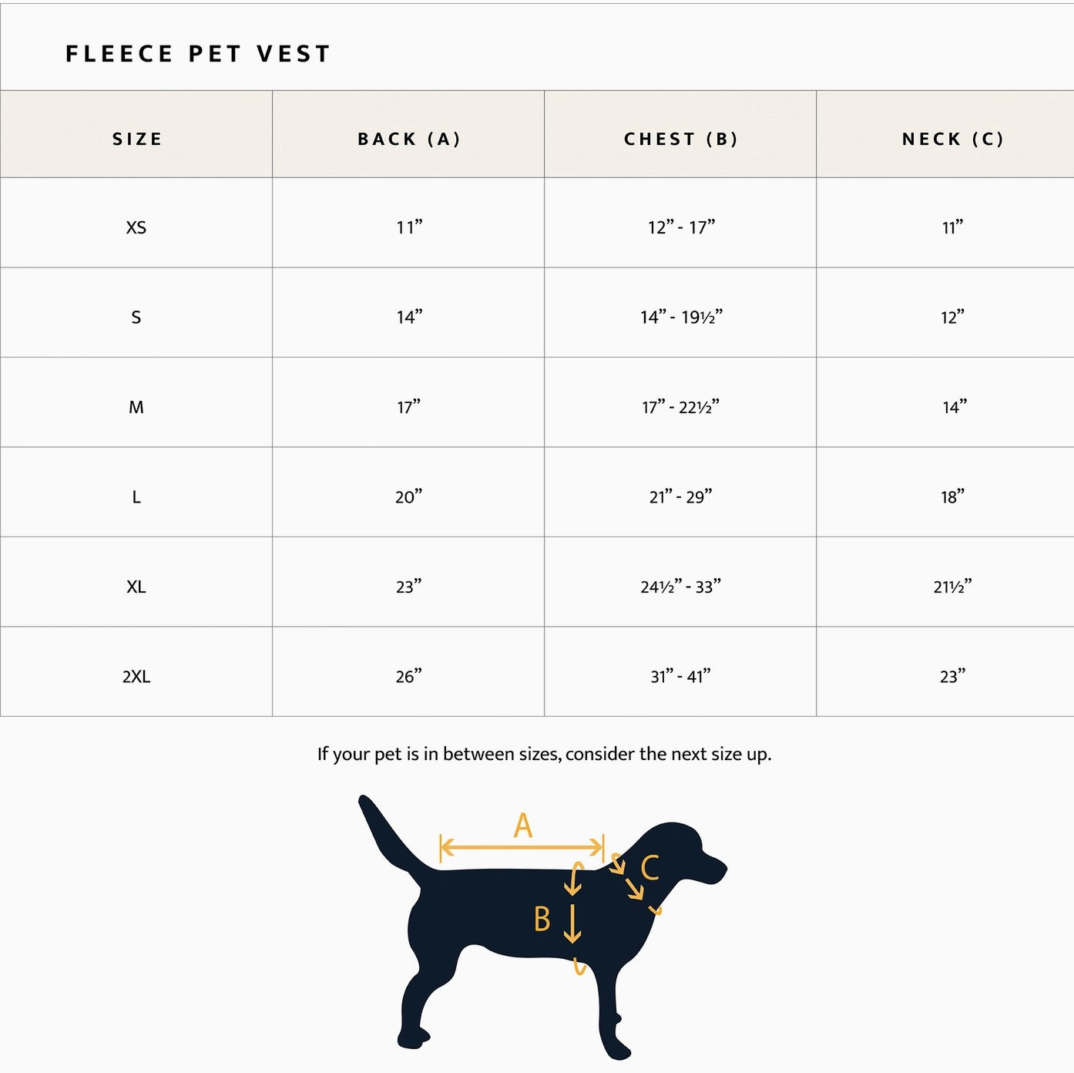Click the 14" back measurement for size S
This screenshot has width=1074, height=1073.
(x=409, y=317)
